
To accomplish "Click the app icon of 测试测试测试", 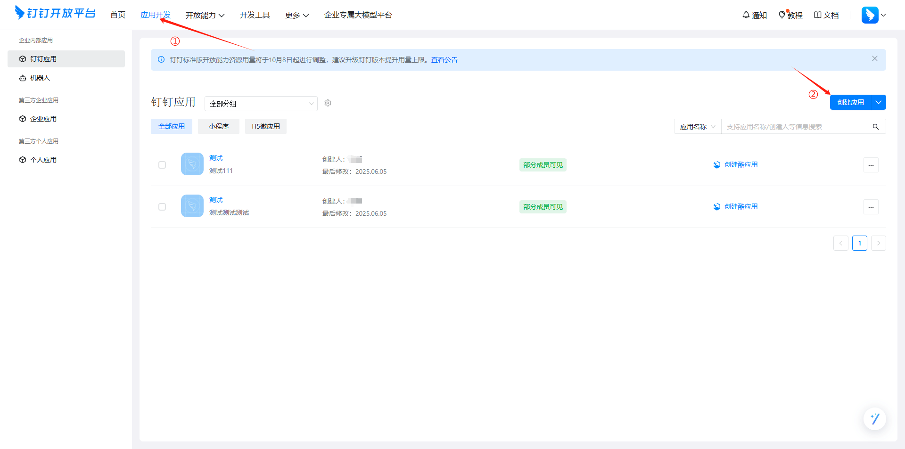I will coord(192,206).
